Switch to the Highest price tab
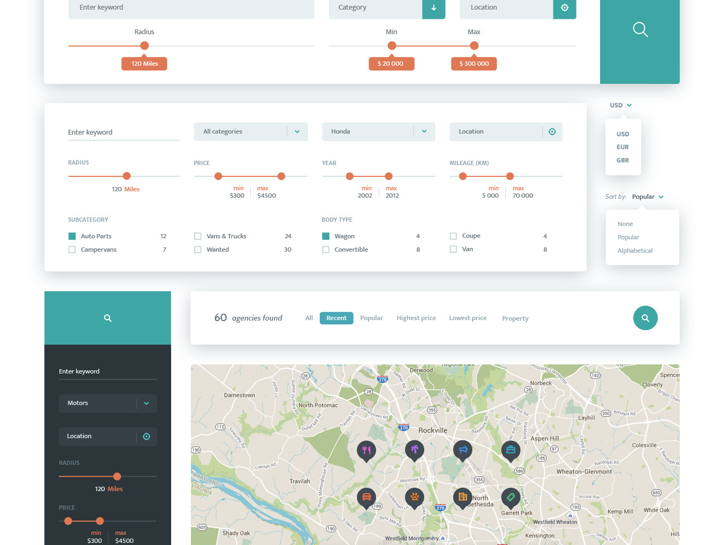This screenshot has height=545, width=722. point(416,318)
